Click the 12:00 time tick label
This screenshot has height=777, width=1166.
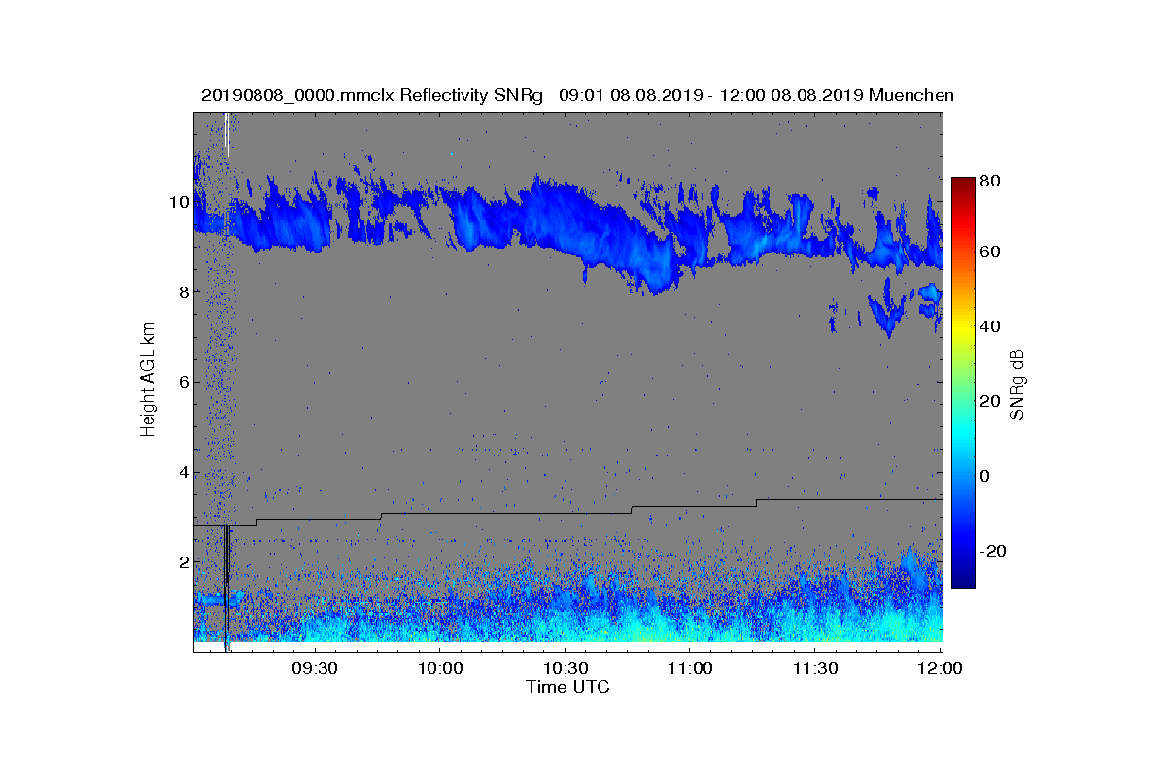[941, 669]
